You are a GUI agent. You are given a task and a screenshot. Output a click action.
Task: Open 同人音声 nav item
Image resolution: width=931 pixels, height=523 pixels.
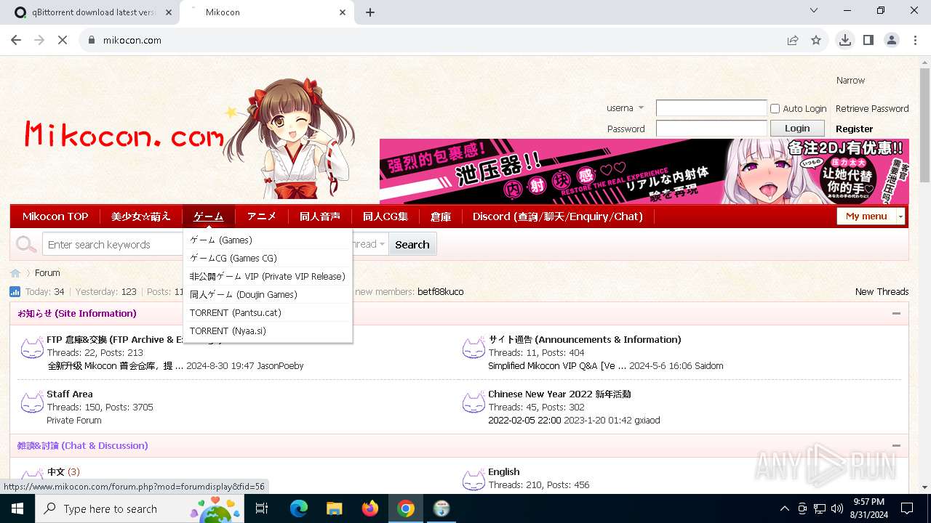click(320, 216)
